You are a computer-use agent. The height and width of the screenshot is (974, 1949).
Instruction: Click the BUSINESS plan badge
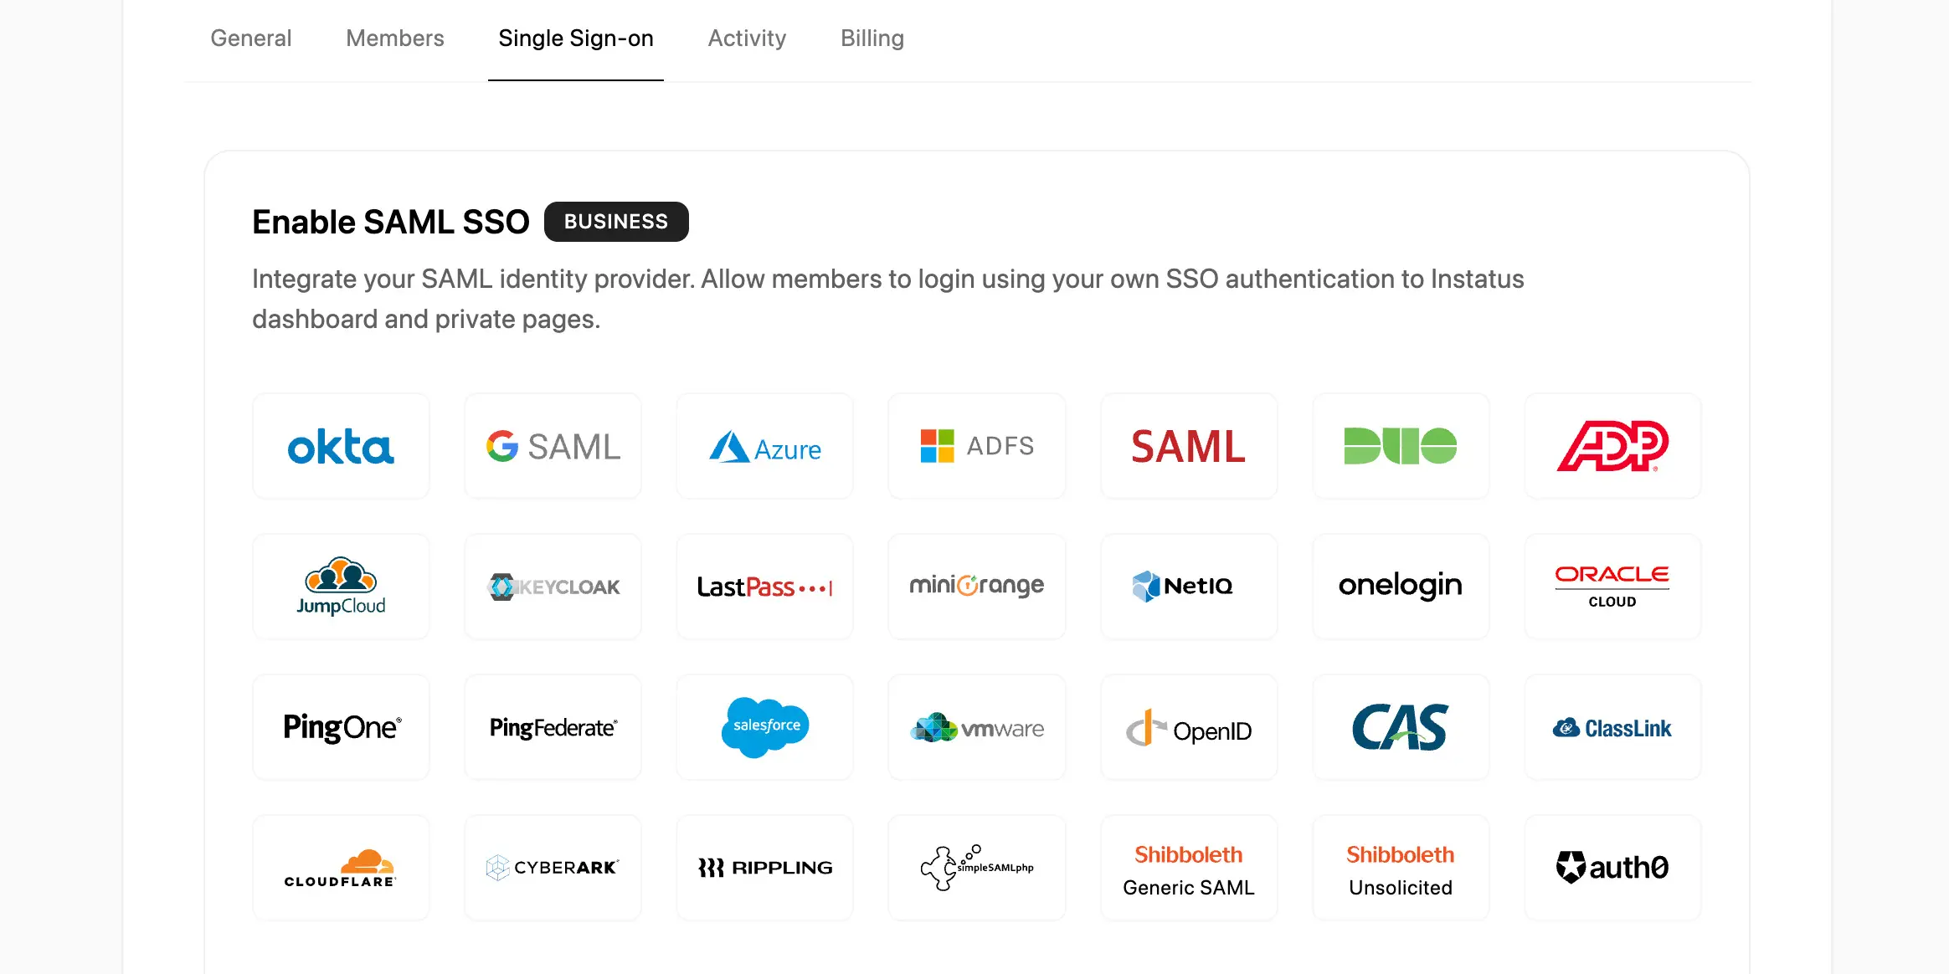point(616,222)
